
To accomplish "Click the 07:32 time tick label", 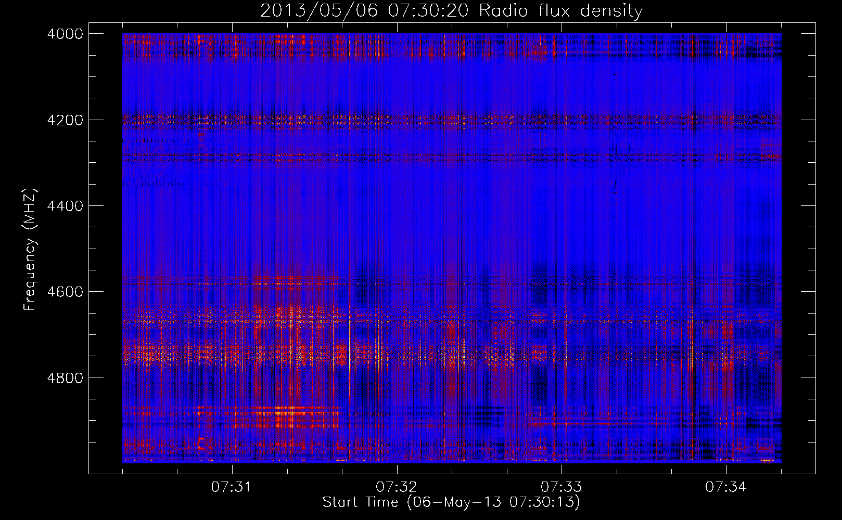I will tap(396, 487).
